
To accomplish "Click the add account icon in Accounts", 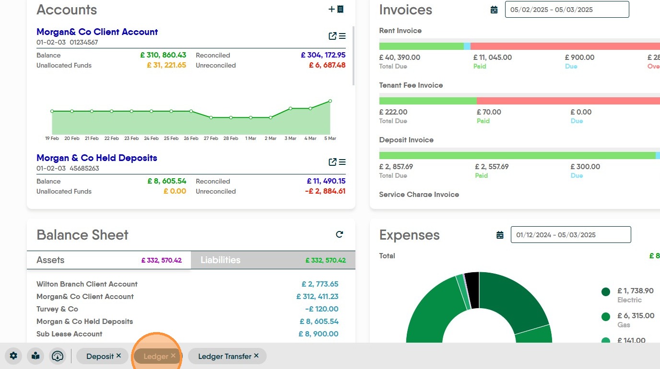I will (x=336, y=9).
